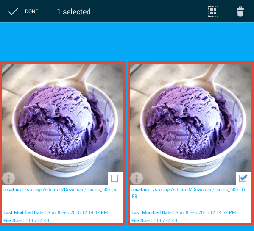Click the path ending in thumb_600 (1).jpg
Image resolution: width=254 pixels, height=231 pixels.
[x=189, y=192]
